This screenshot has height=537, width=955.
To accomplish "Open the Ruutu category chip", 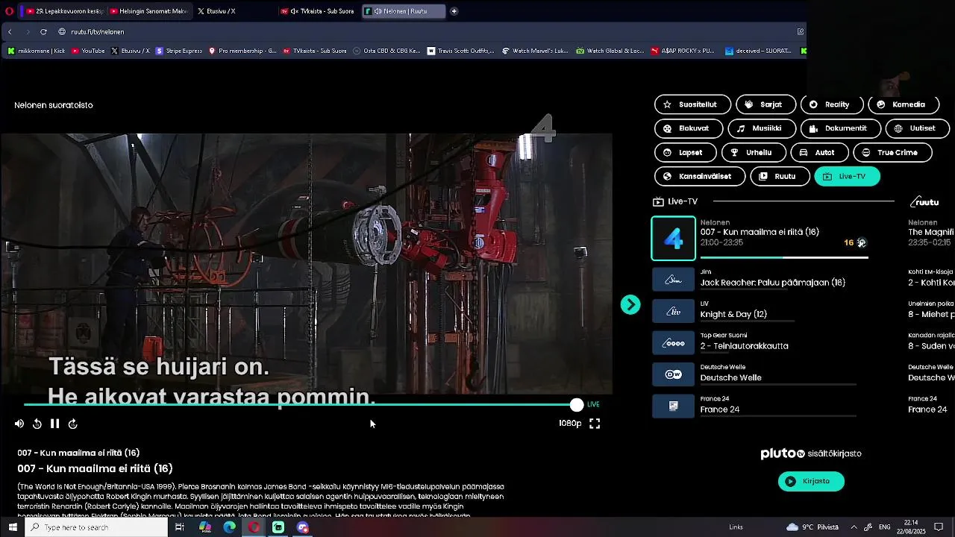I will (x=780, y=176).
